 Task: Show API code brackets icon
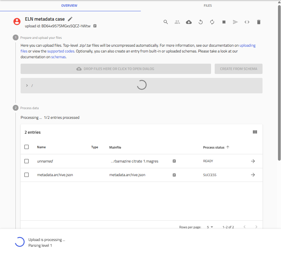(x=247, y=22)
